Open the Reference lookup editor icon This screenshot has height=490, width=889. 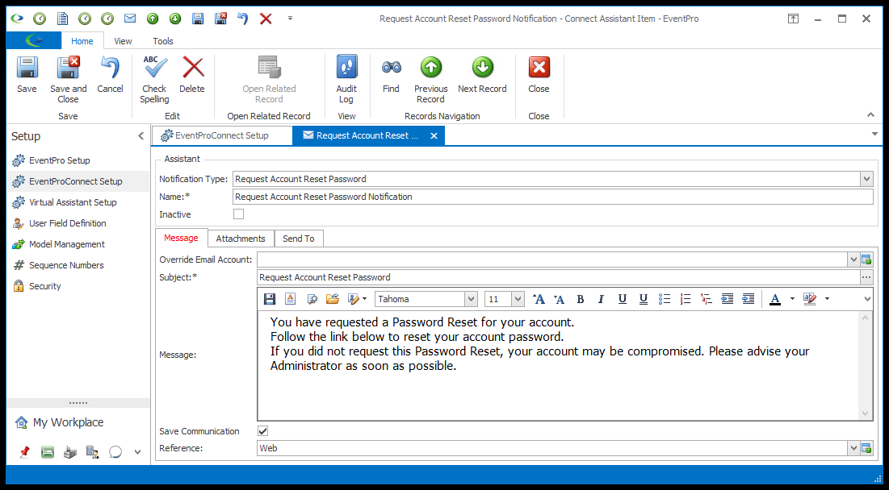[x=866, y=448]
